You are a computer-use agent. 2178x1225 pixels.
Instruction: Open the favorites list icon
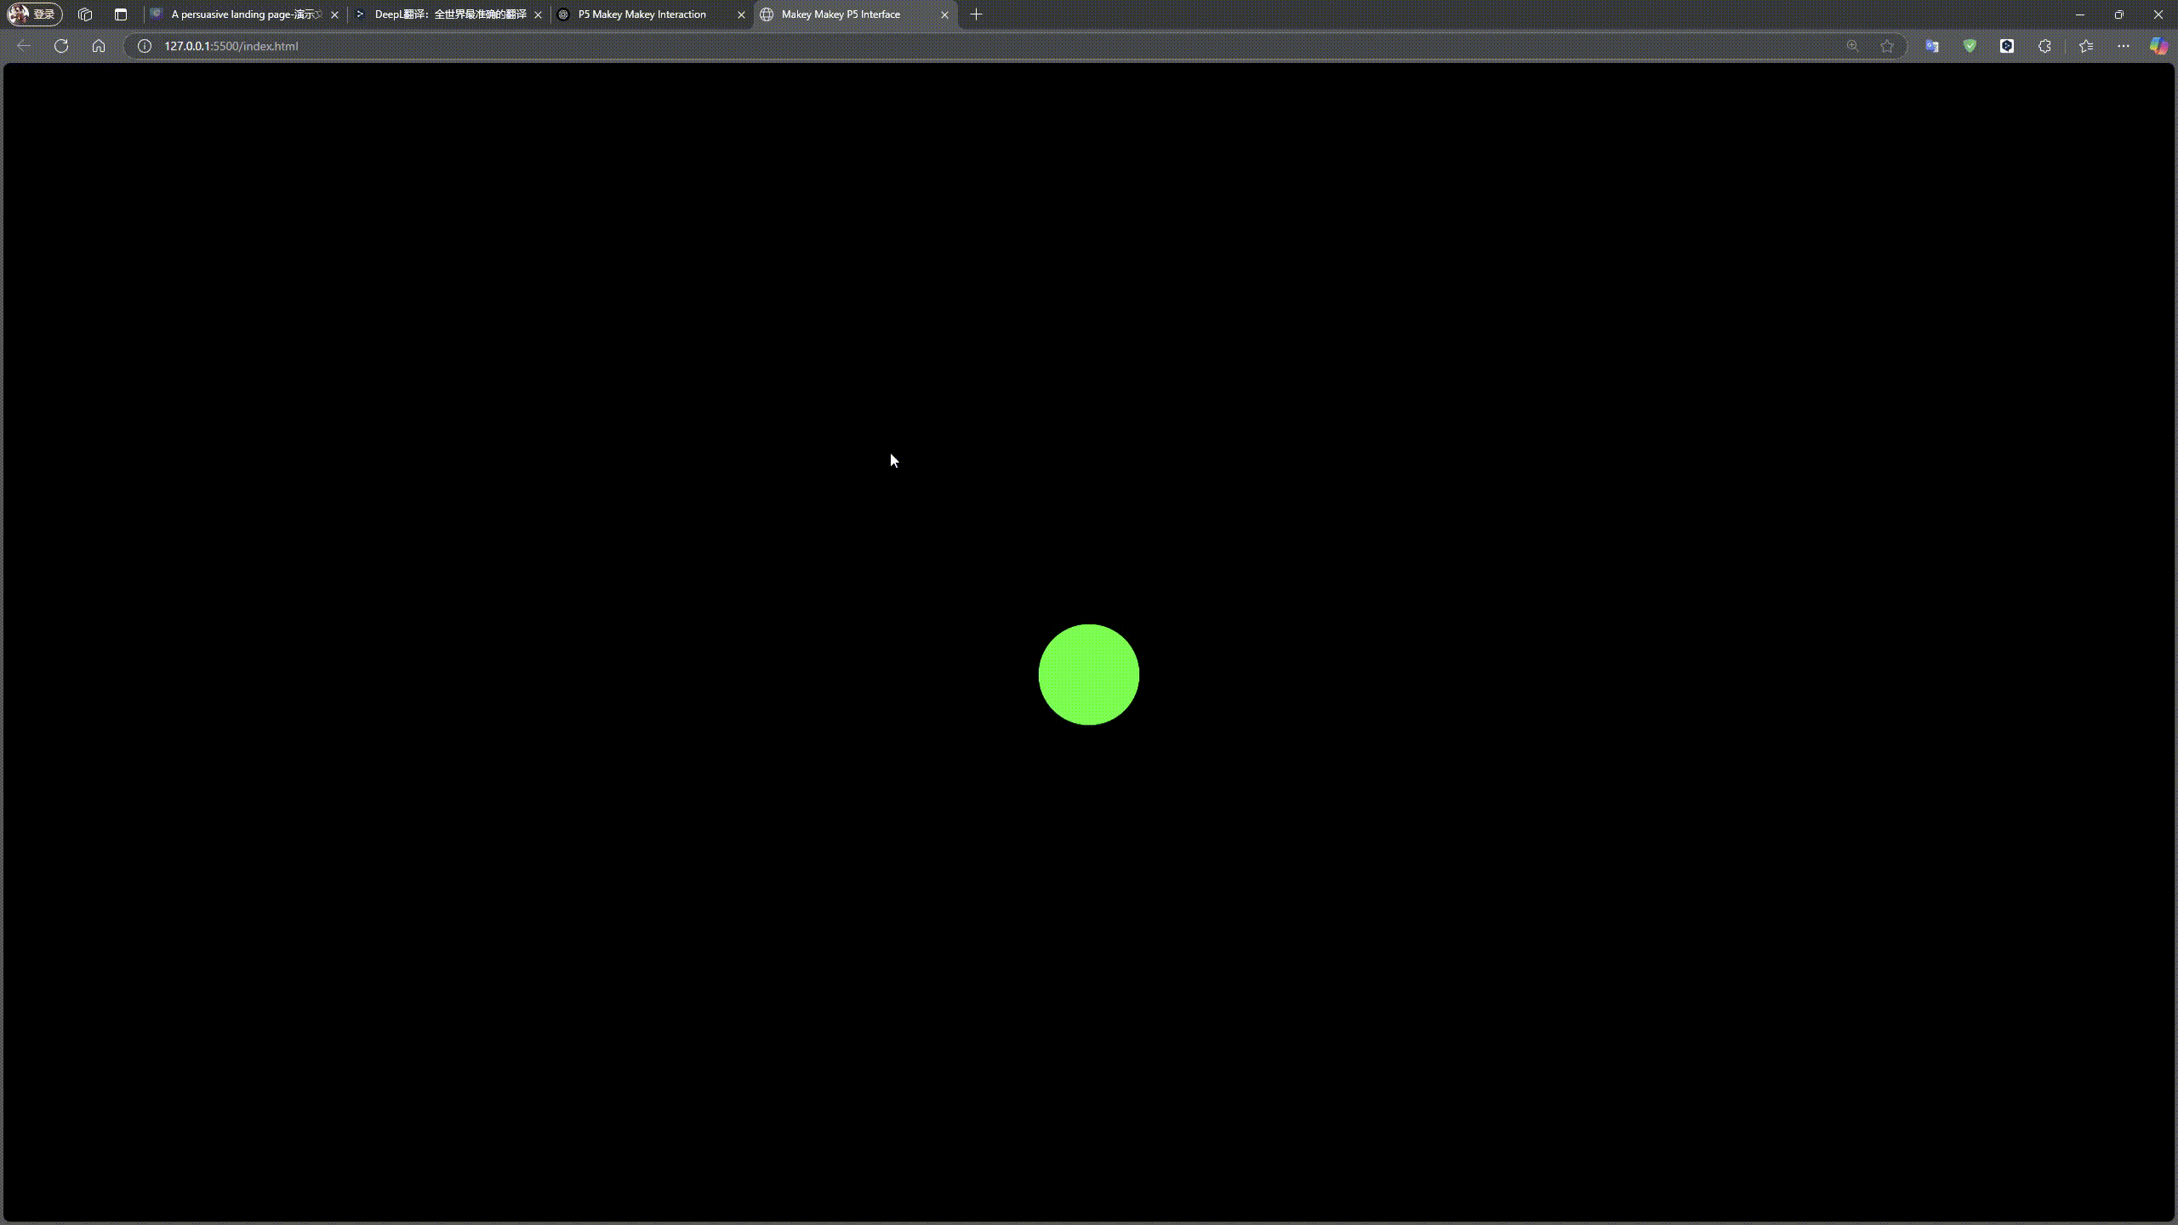click(2086, 46)
